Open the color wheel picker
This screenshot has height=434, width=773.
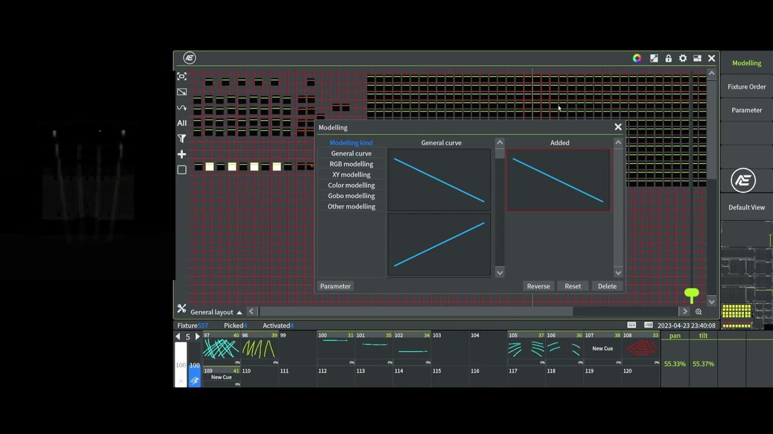[x=637, y=58]
